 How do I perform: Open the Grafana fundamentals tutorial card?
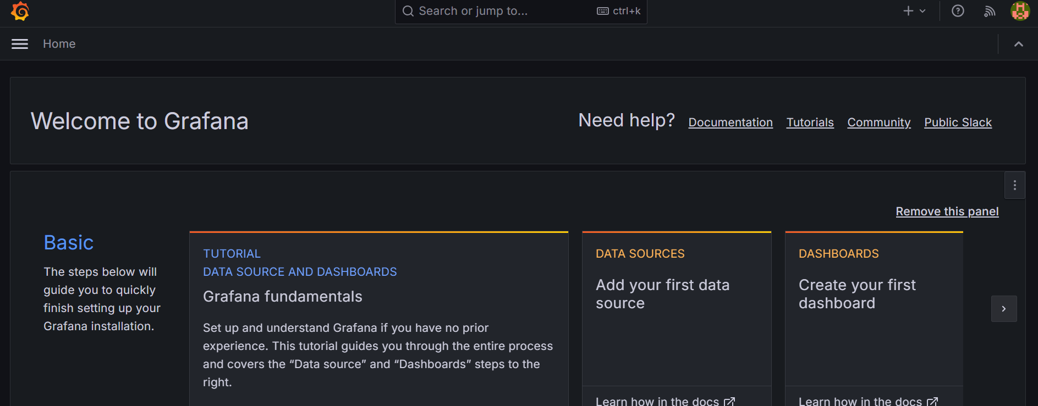[379, 319]
